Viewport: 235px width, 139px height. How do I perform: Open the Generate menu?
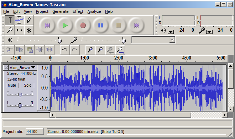click(x=61, y=11)
